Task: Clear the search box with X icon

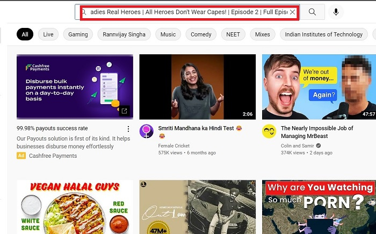Action: click(x=292, y=12)
